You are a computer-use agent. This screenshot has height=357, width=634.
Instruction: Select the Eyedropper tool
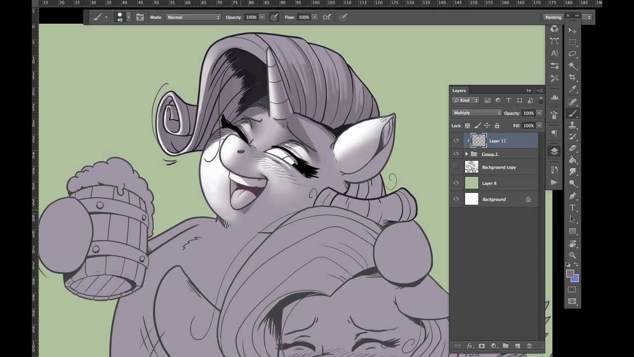pos(573,89)
